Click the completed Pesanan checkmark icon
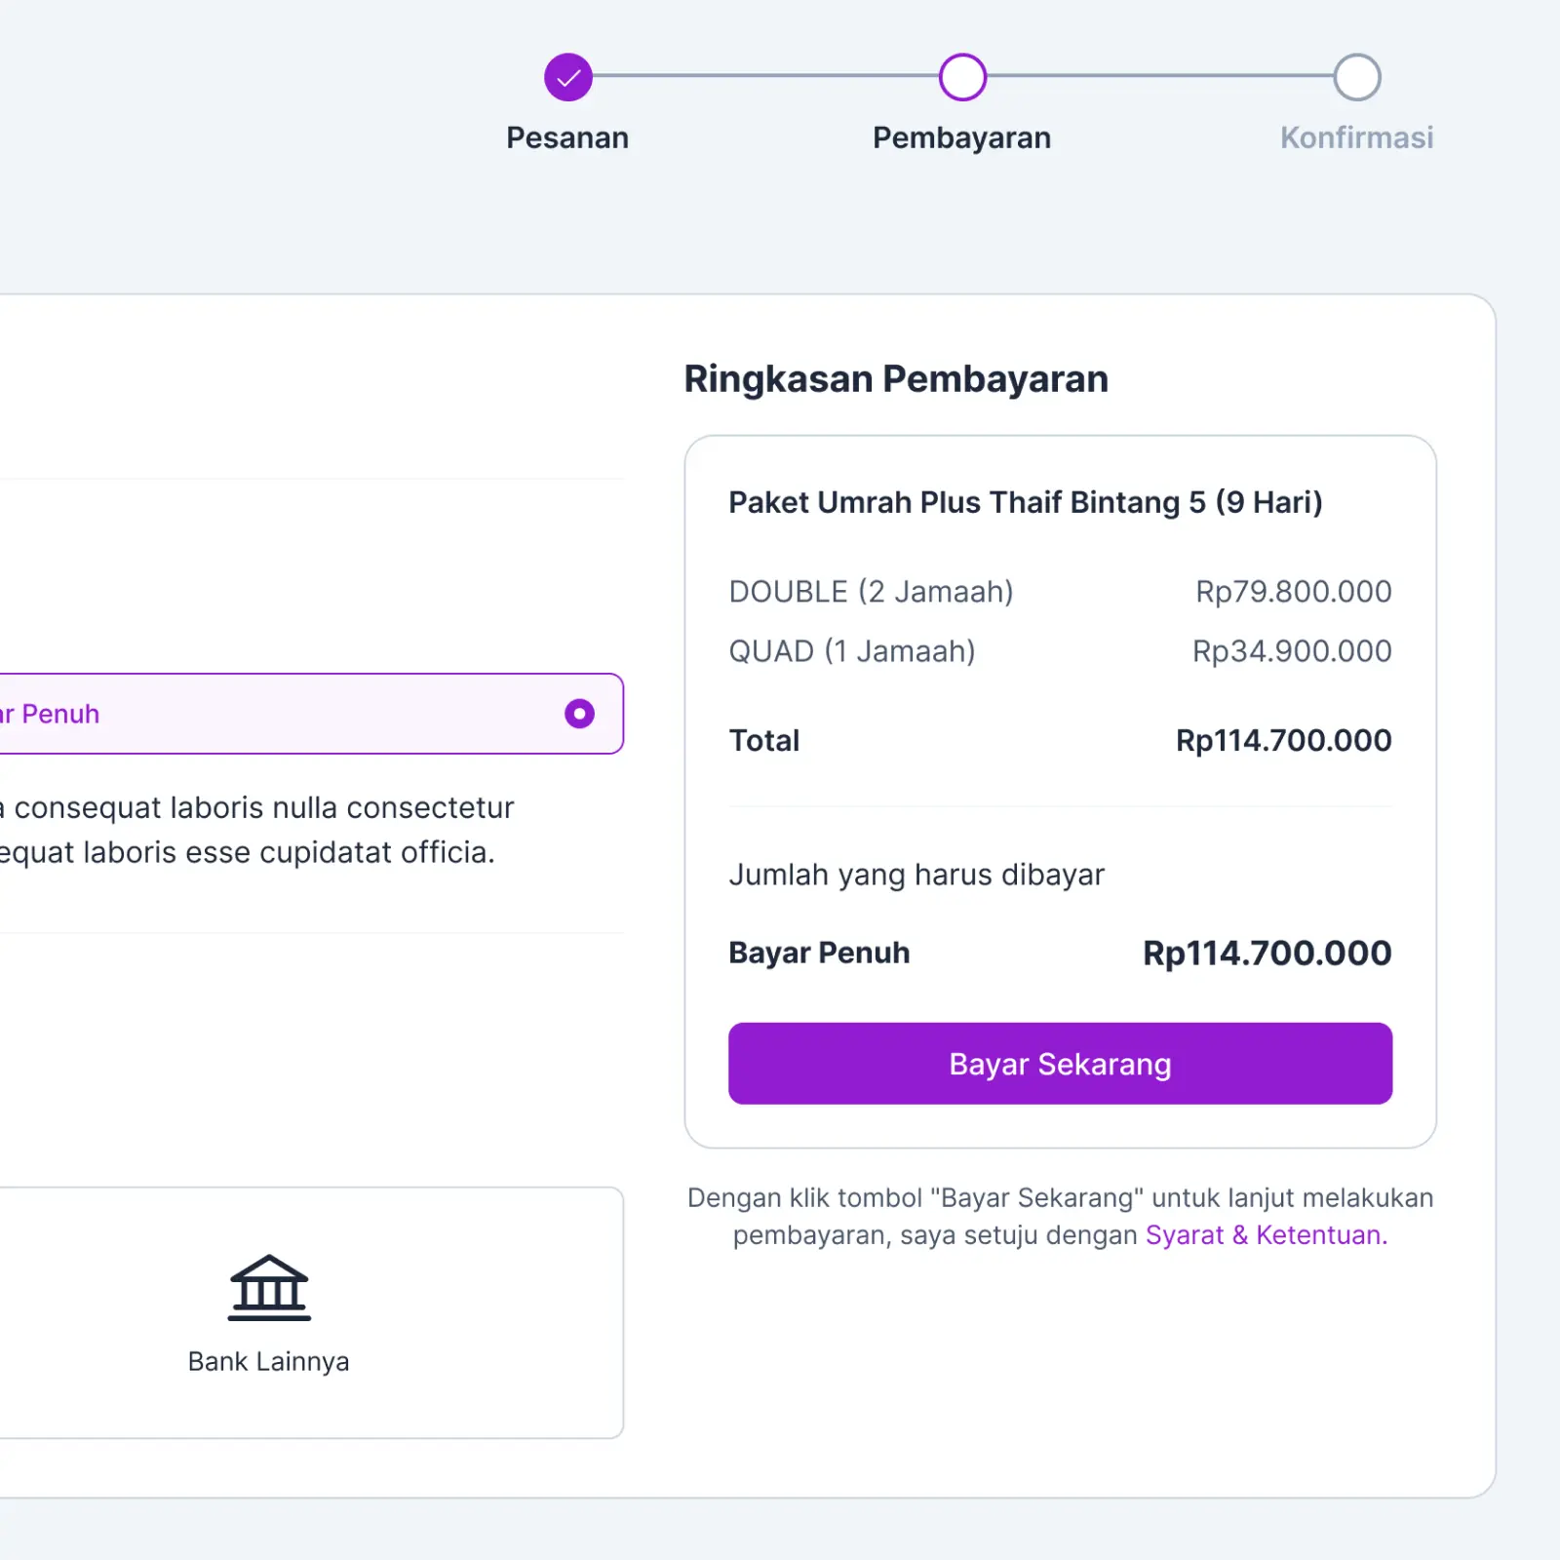Screen dimensions: 1560x1560 (x=568, y=76)
